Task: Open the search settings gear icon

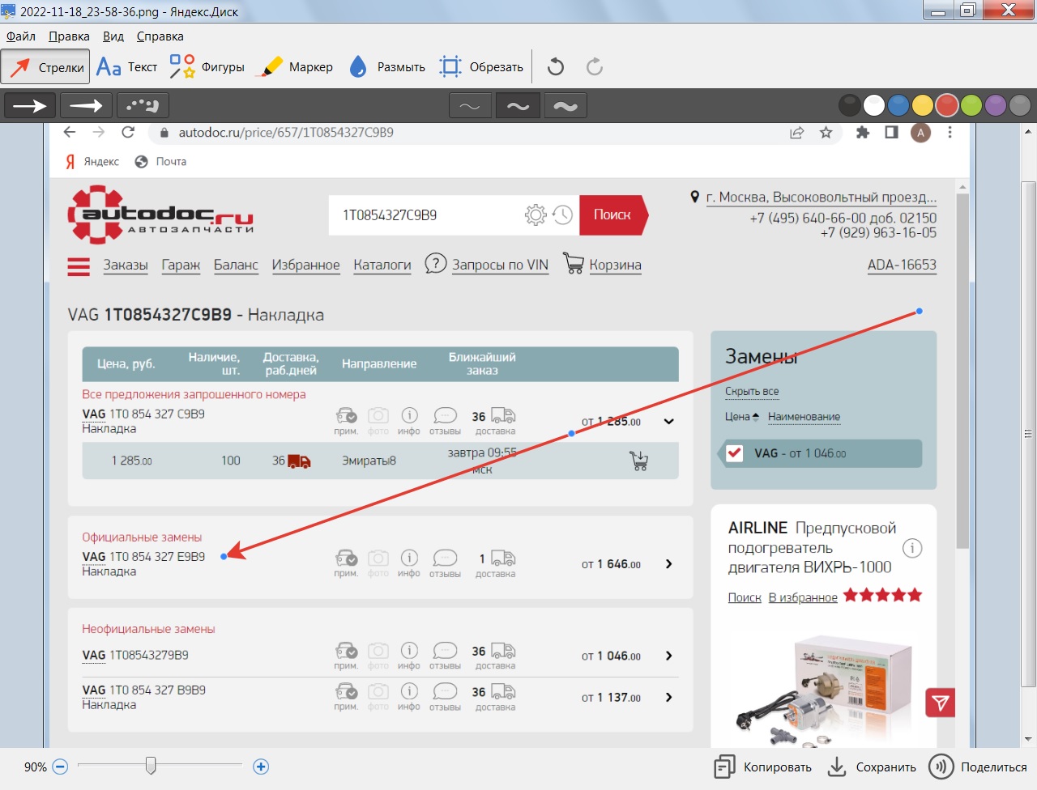Action: [536, 214]
